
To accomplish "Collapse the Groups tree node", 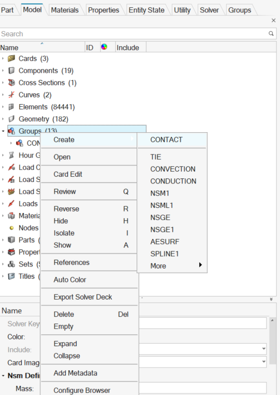I will (3, 131).
